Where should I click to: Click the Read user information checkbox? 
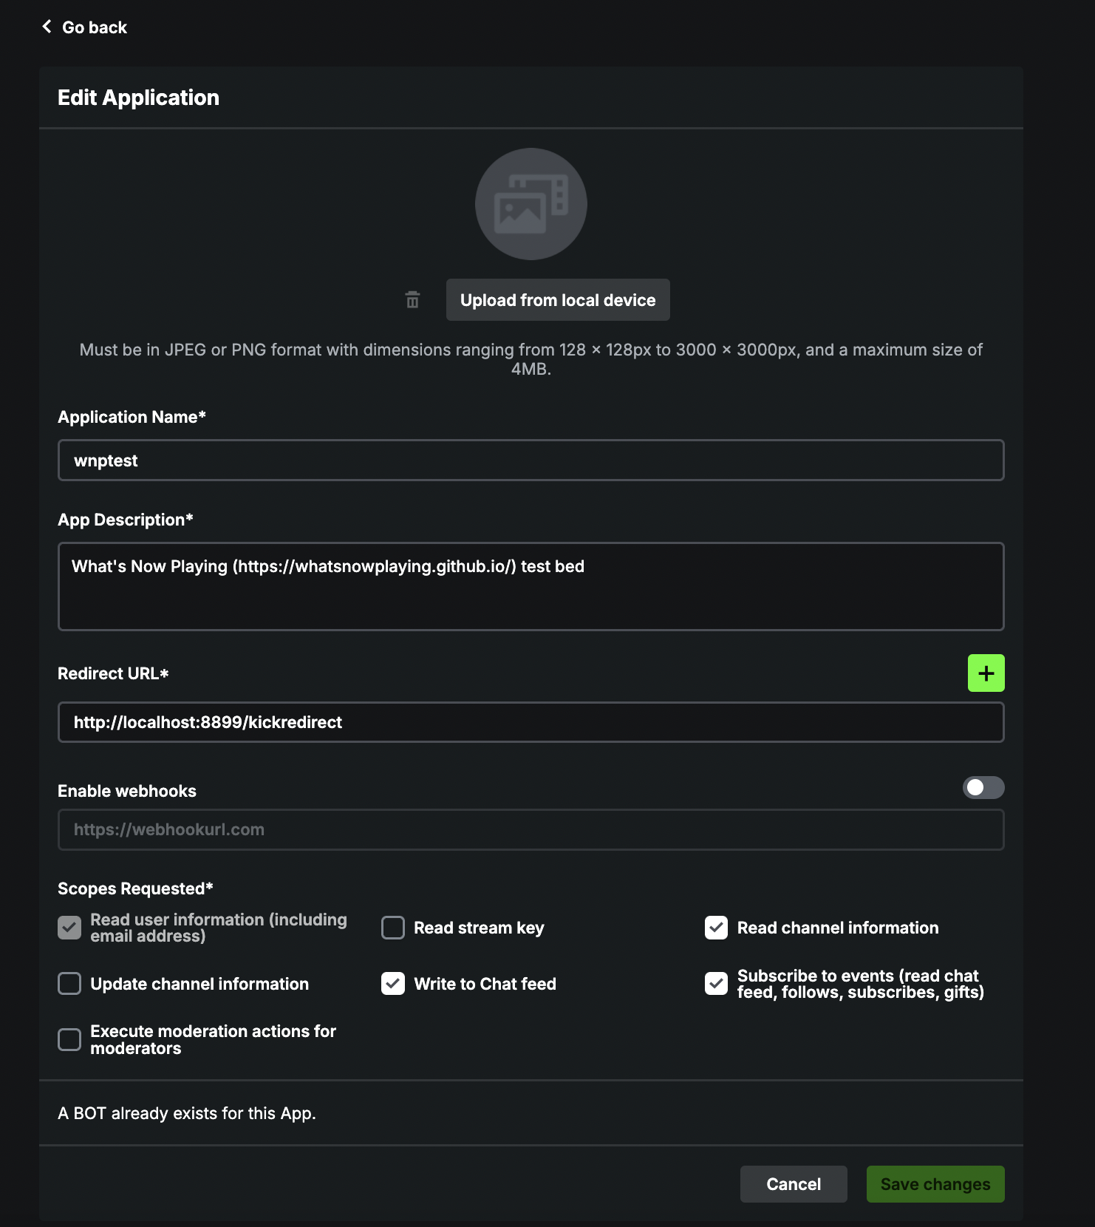pos(69,928)
